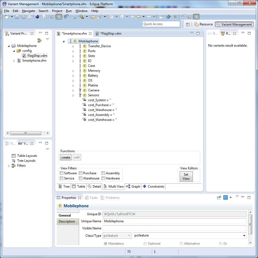
Task: Expand the Ports feature node
Action: pyautogui.click(x=73, y=51)
